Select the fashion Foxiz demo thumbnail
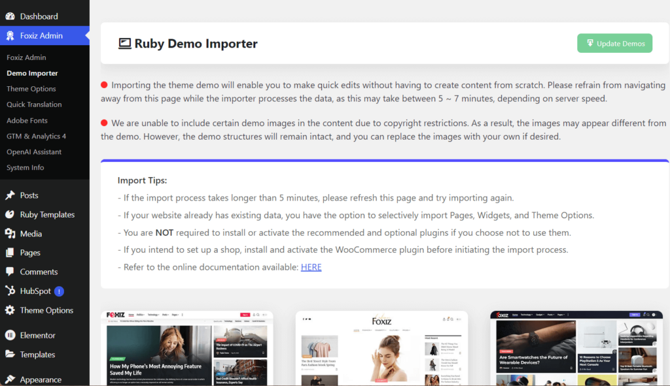Image resolution: width=670 pixels, height=386 pixels. tap(381, 349)
